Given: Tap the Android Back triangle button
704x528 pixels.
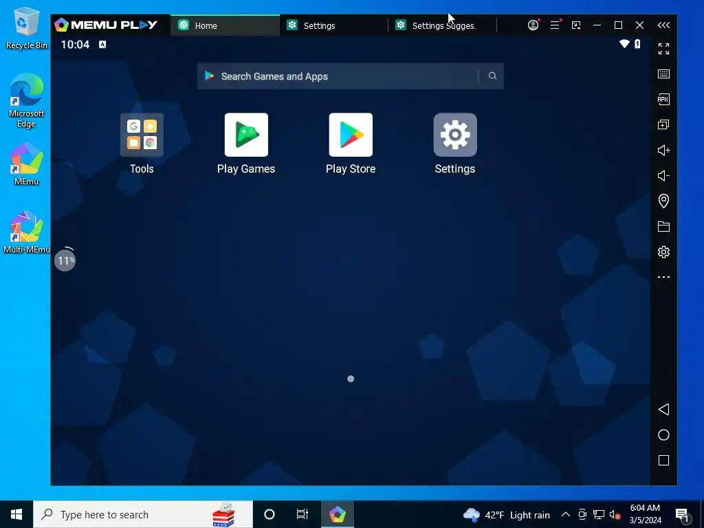Looking at the screenshot, I should click(x=663, y=410).
